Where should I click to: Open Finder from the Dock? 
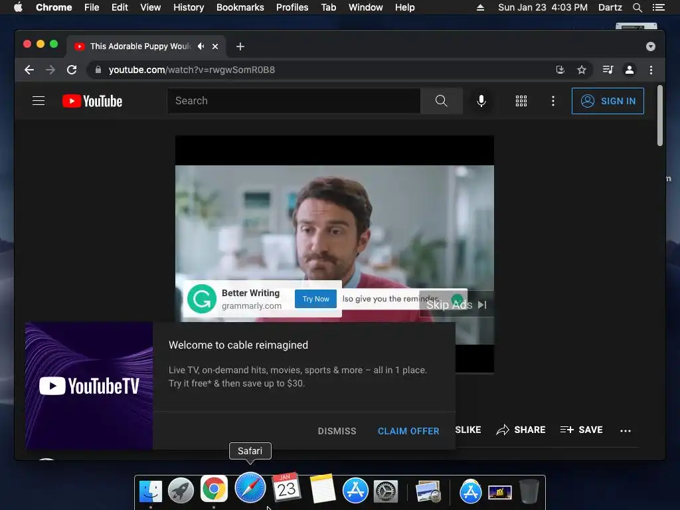(151, 491)
